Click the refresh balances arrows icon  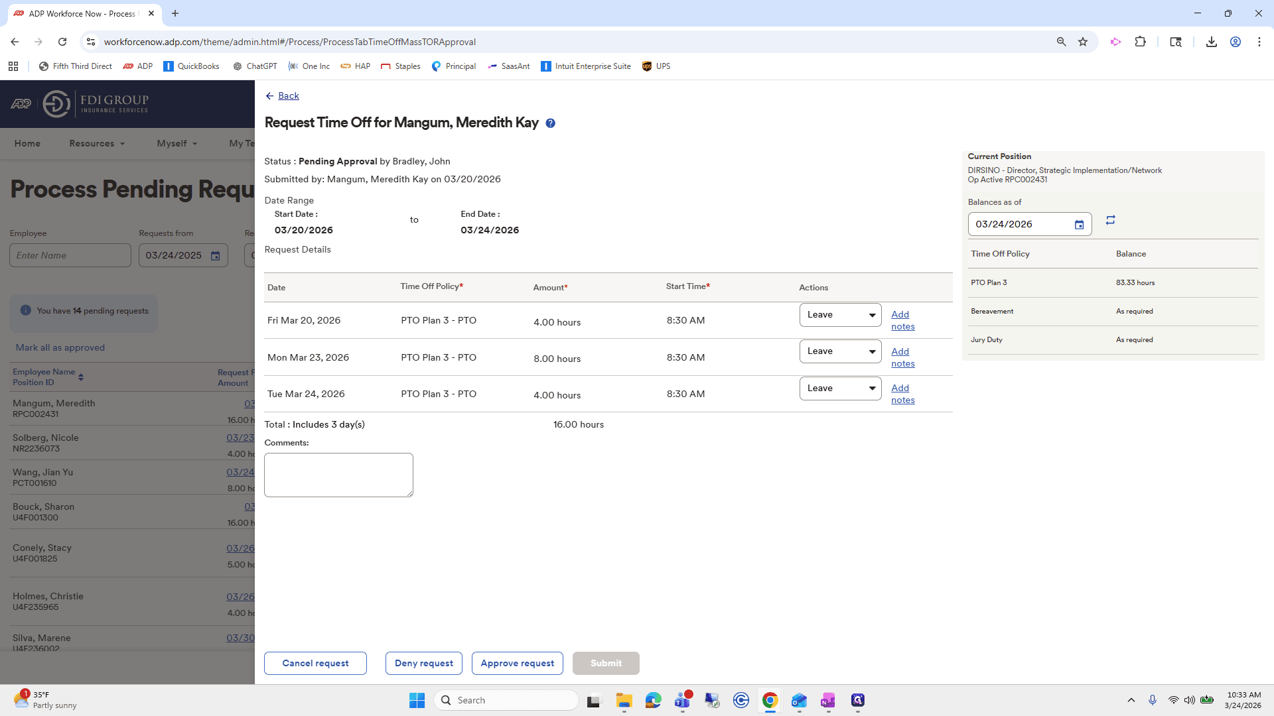click(x=1110, y=220)
